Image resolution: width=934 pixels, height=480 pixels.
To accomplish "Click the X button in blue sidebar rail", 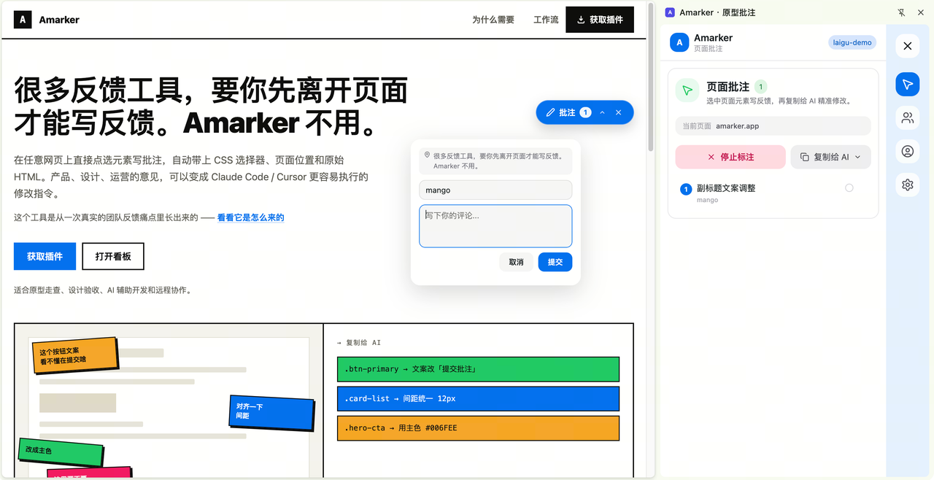I will 908,46.
